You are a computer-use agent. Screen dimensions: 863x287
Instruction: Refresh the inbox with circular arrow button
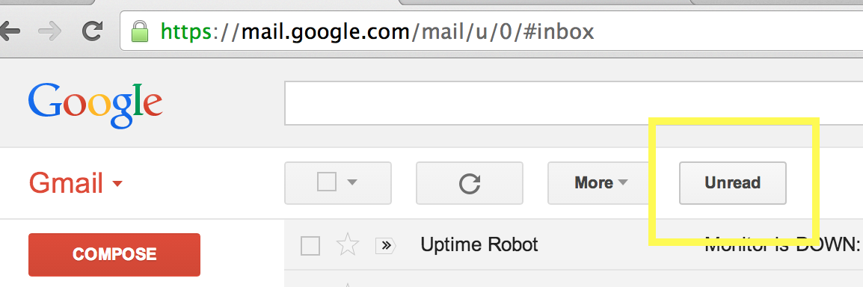(470, 183)
